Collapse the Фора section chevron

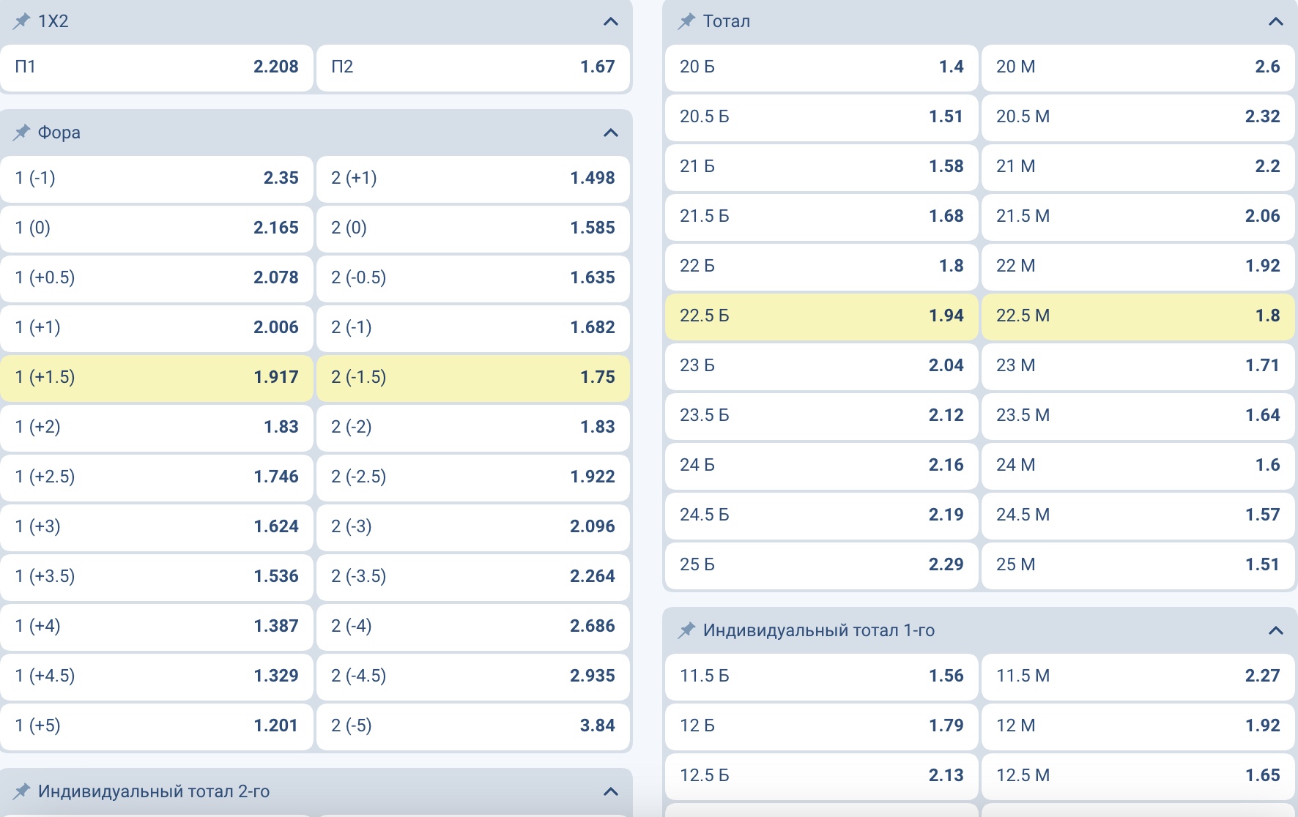(610, 133)
